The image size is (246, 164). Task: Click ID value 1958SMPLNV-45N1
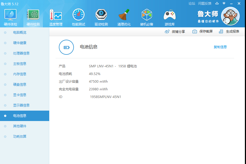105,97
